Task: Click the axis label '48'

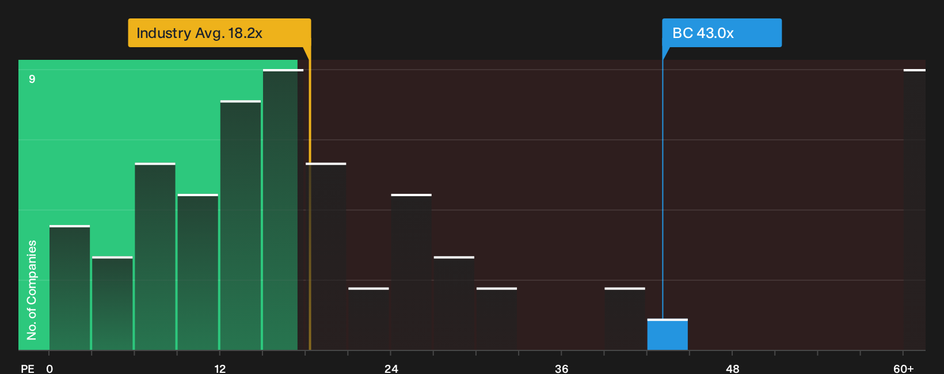Action: coord(733,369)
